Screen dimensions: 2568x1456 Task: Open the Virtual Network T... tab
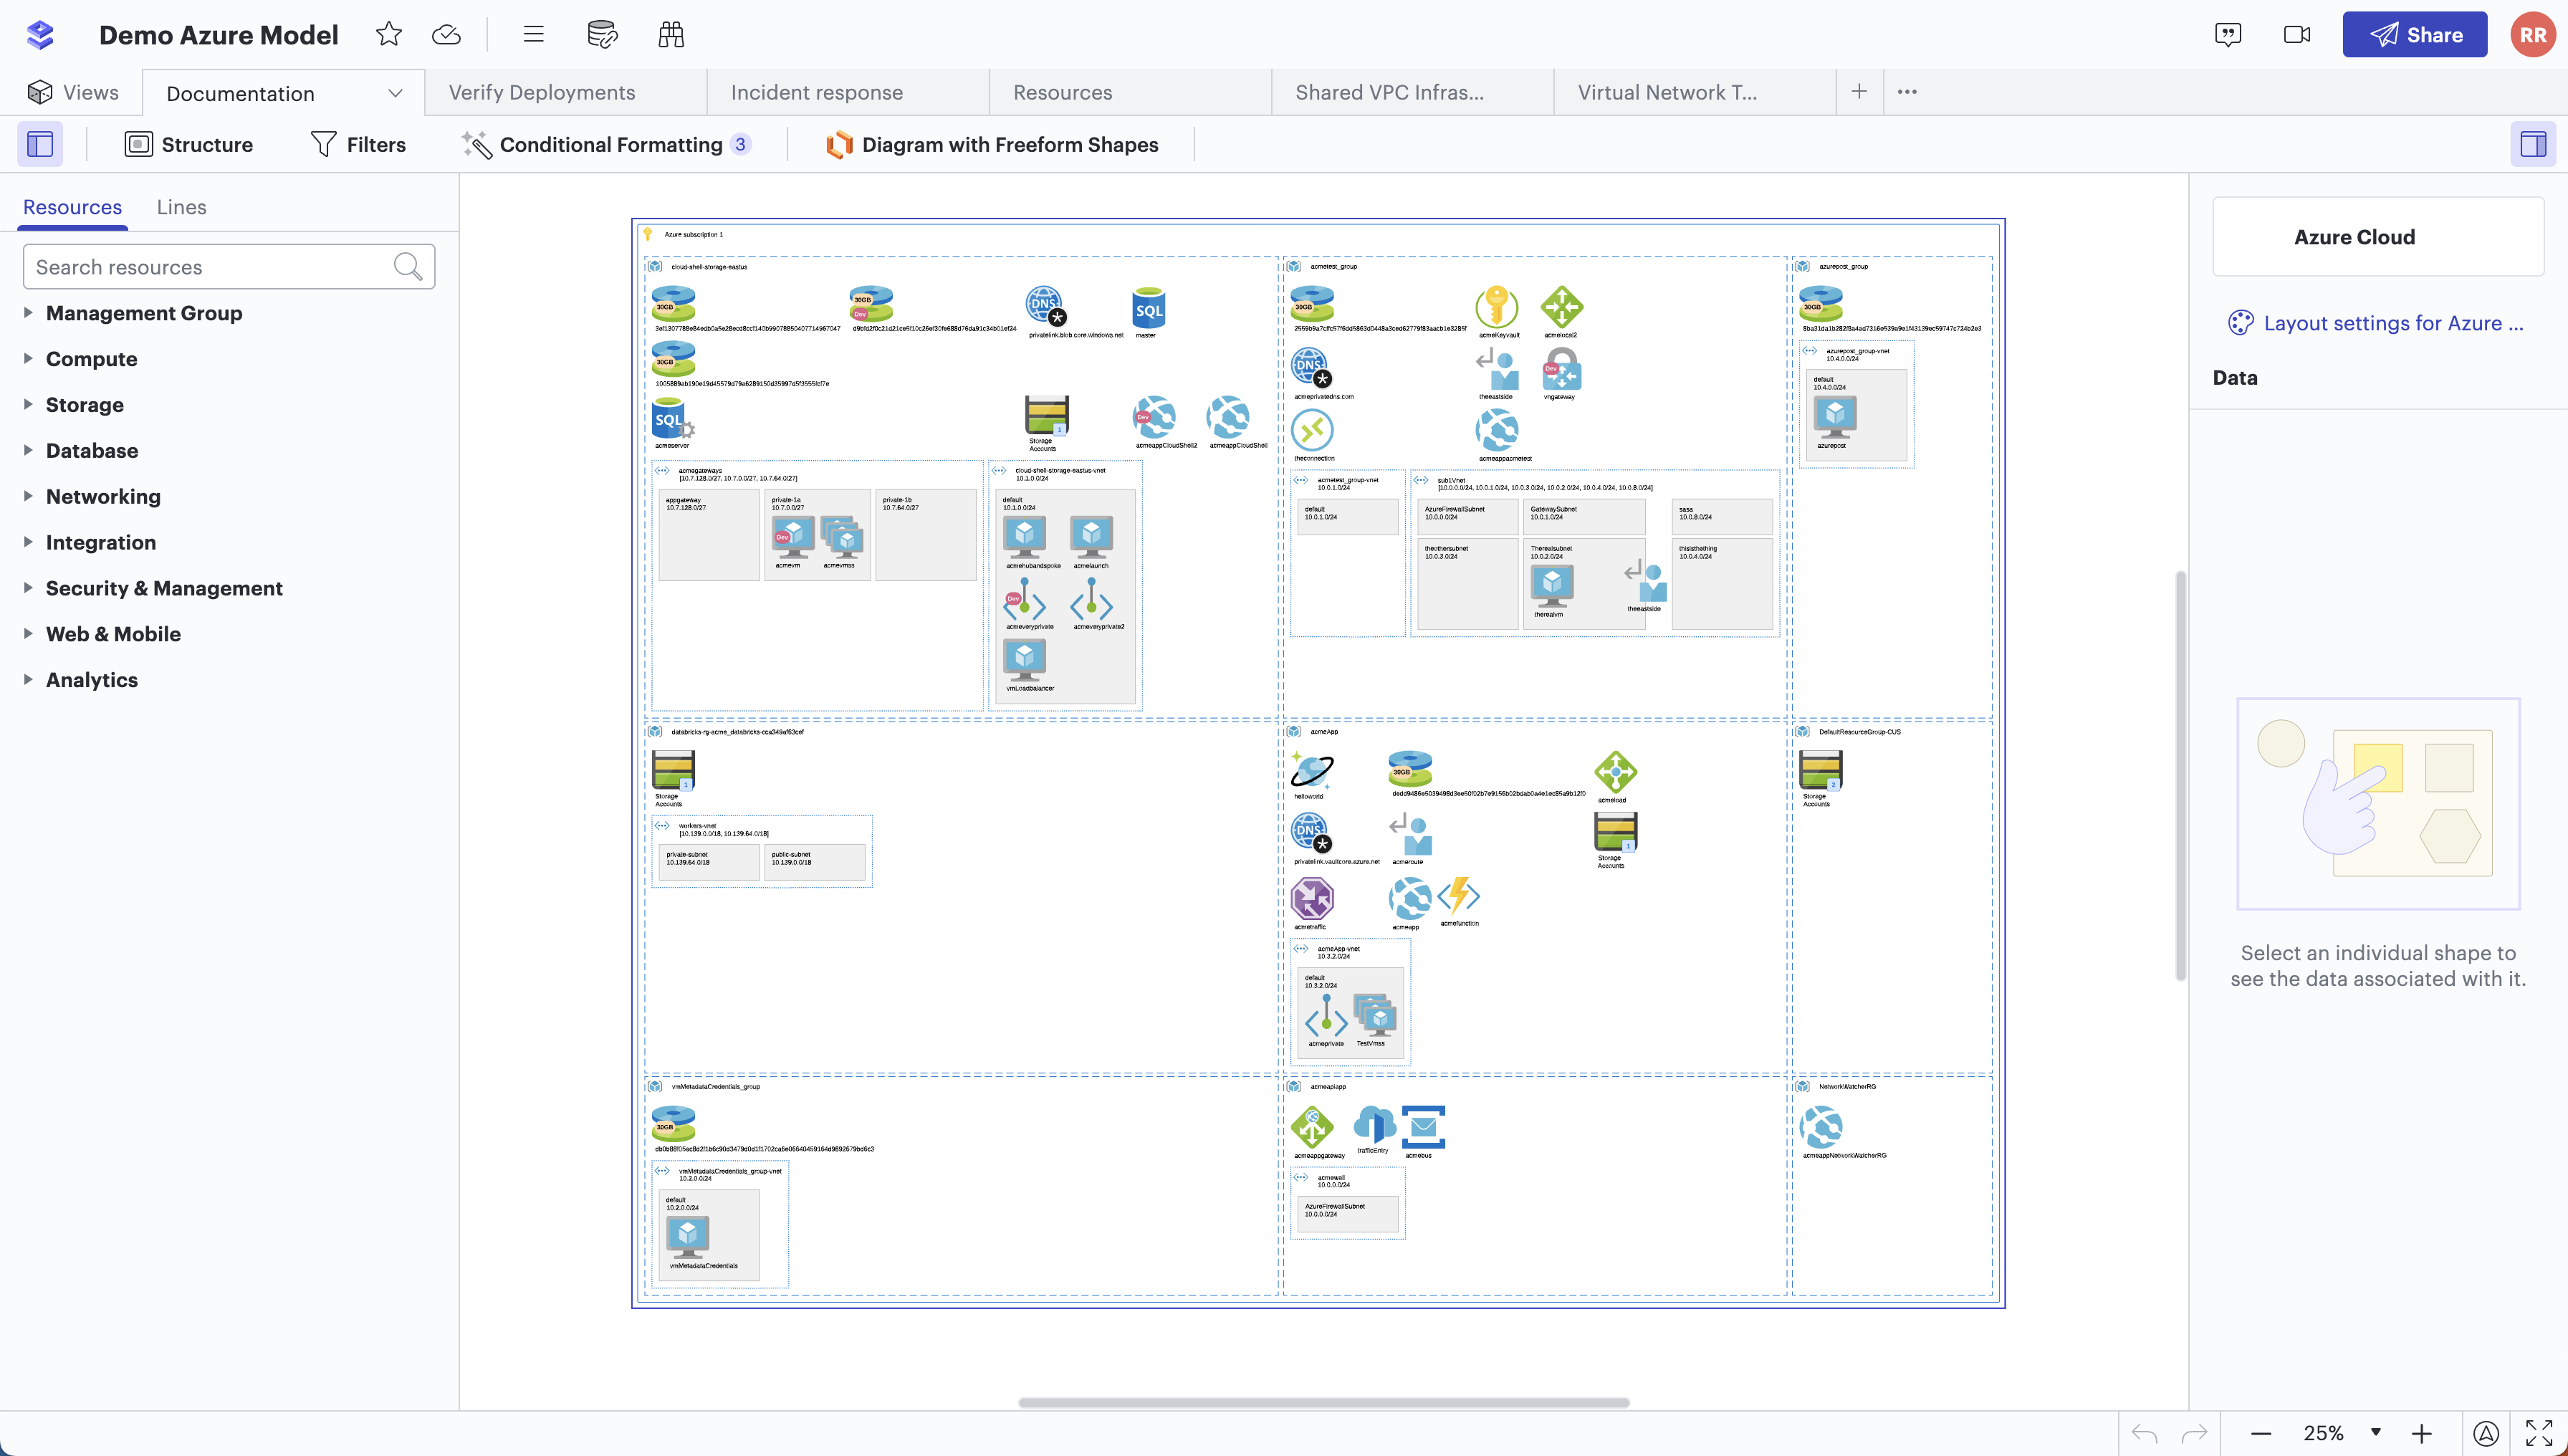click(1694, 92)
